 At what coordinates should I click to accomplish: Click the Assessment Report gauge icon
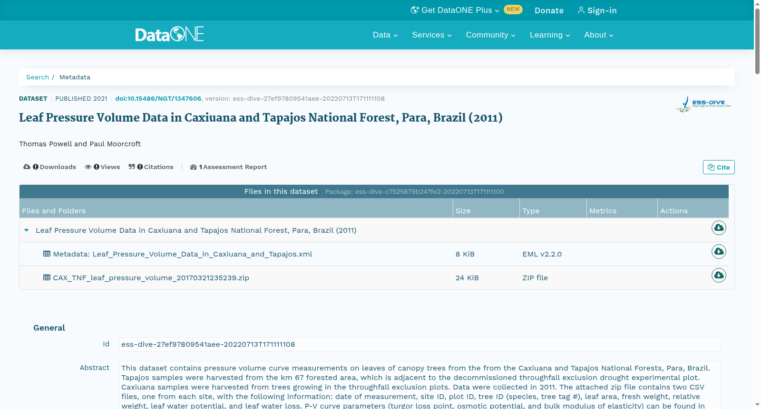[x=194, y=167]
